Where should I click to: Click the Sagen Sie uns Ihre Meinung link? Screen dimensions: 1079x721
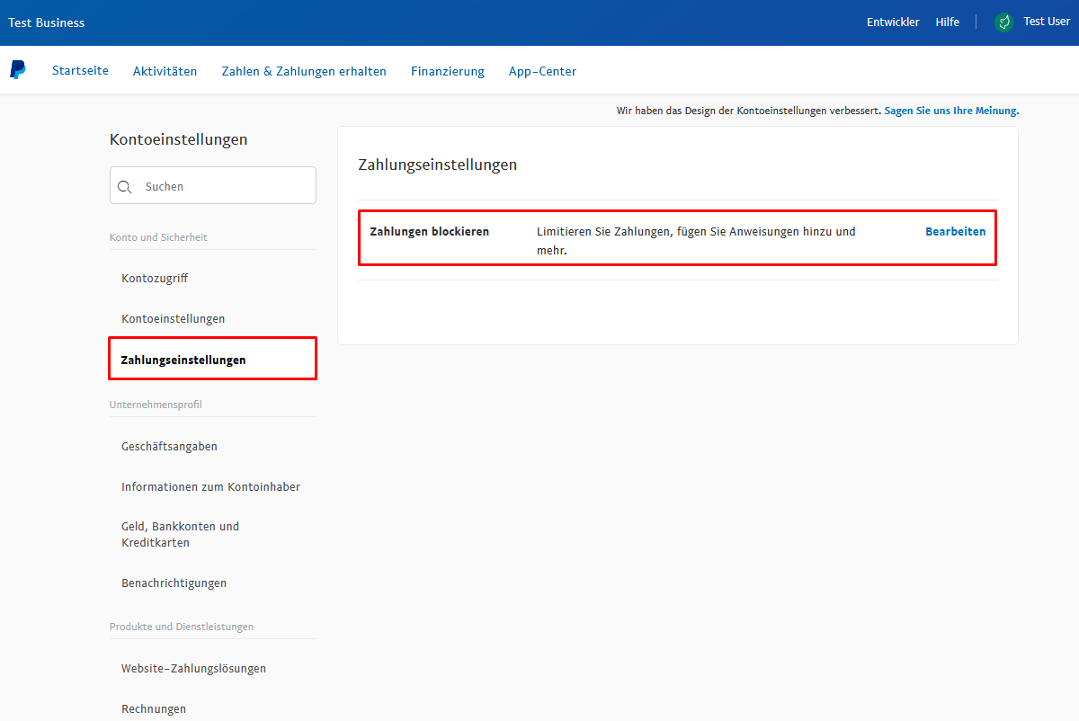coord(951,111)
